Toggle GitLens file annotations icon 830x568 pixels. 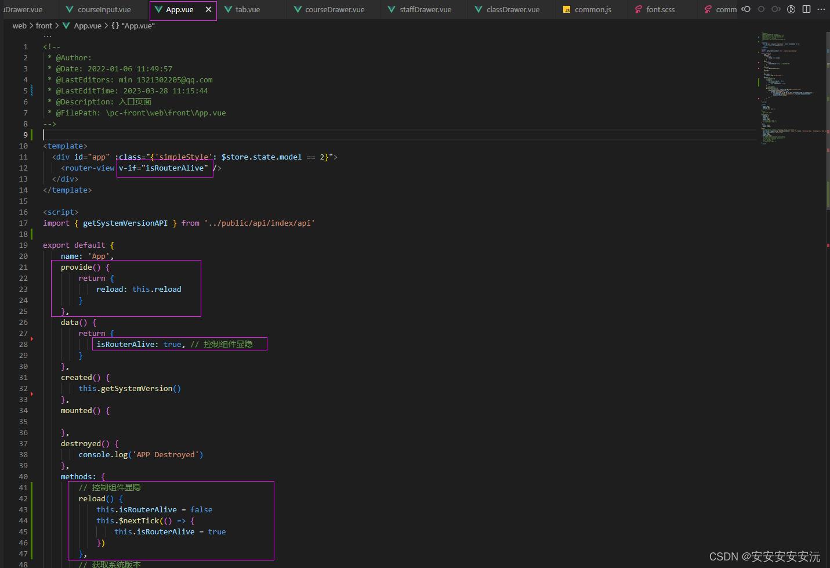pos(791,9)
